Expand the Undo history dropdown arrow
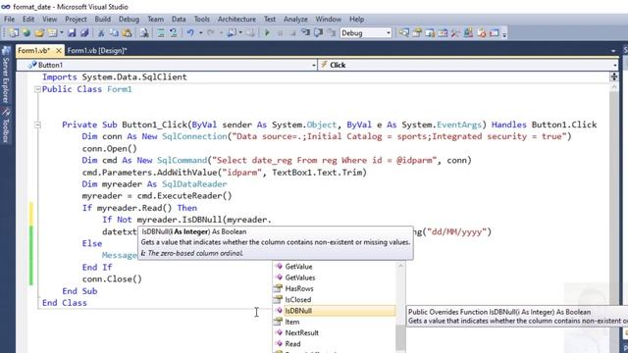 point(200,32)
